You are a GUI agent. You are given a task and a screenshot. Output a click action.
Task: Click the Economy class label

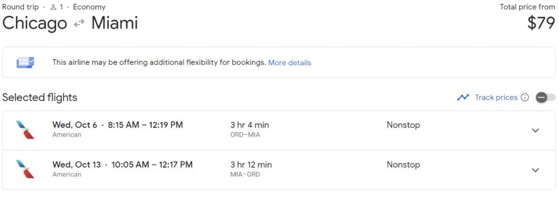(89, 7)
